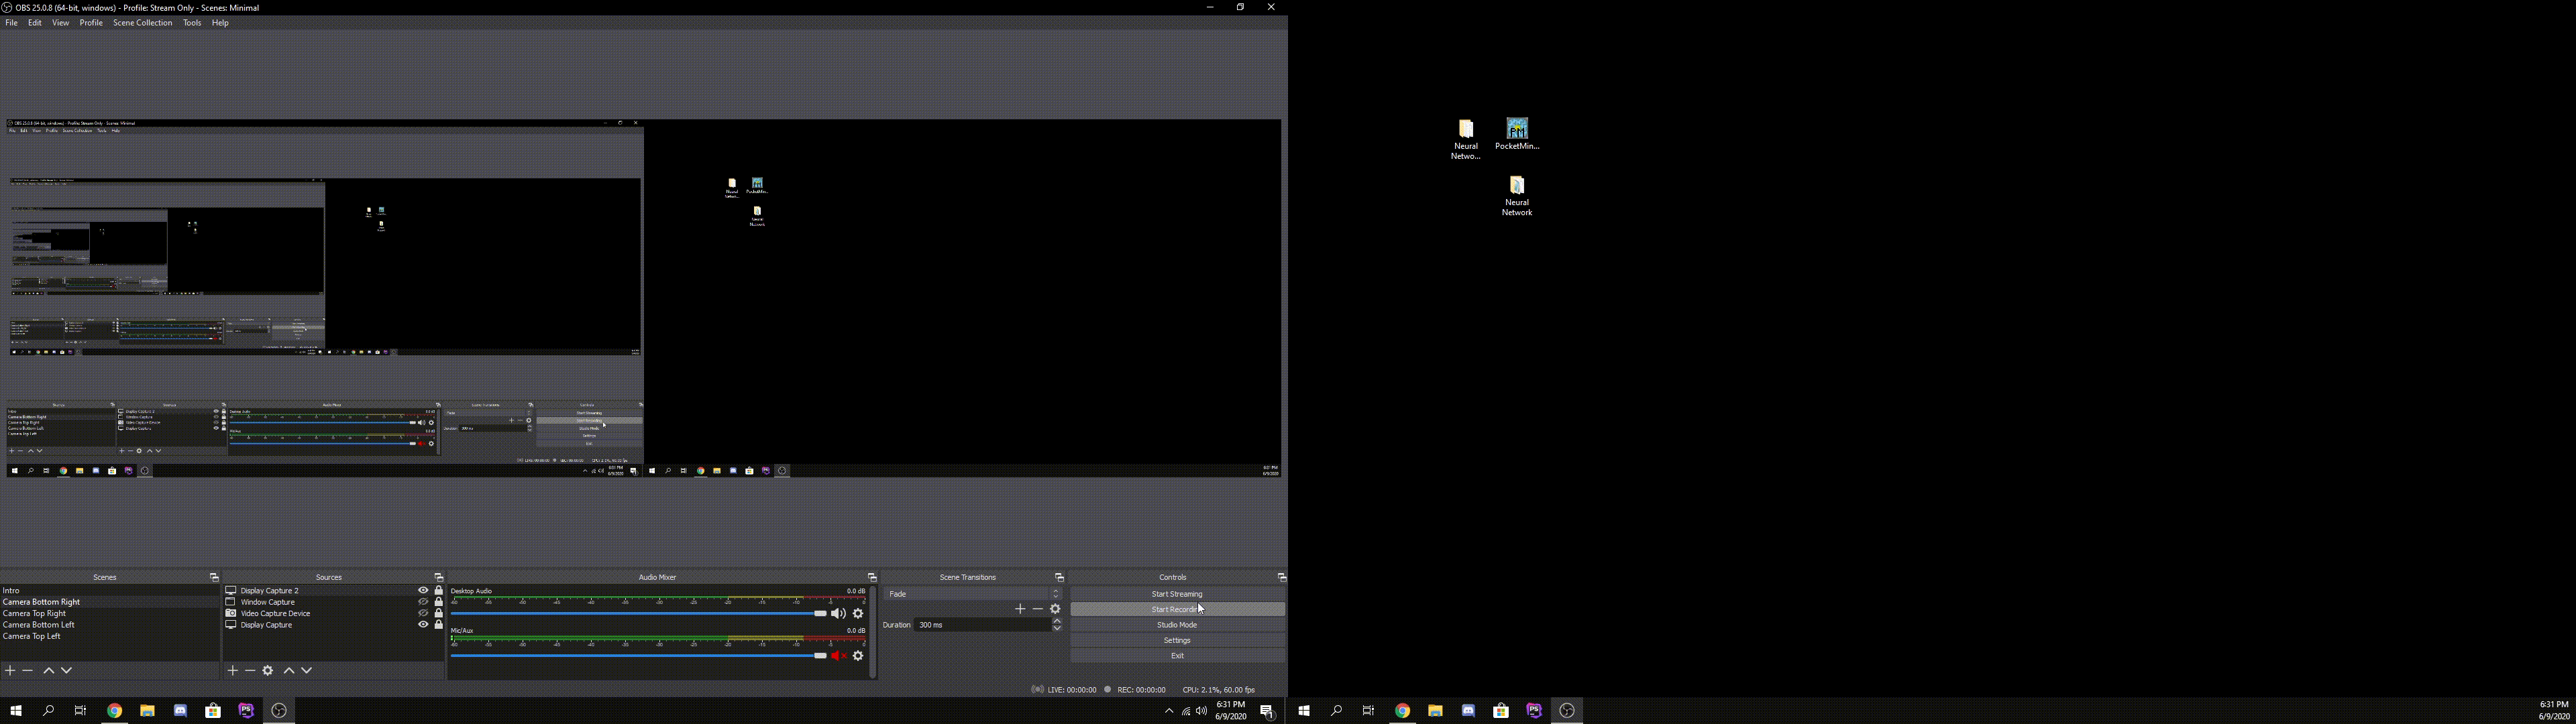Open source properties gear in Sources panel
This screenshot has height=724, width=2576.
point(268,671)
